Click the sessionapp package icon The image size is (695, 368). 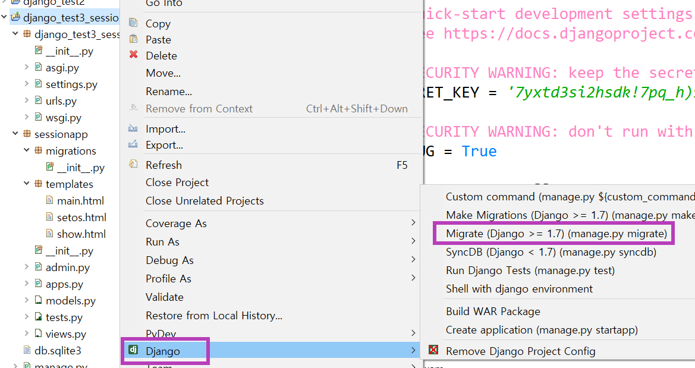tap(27, 134)
